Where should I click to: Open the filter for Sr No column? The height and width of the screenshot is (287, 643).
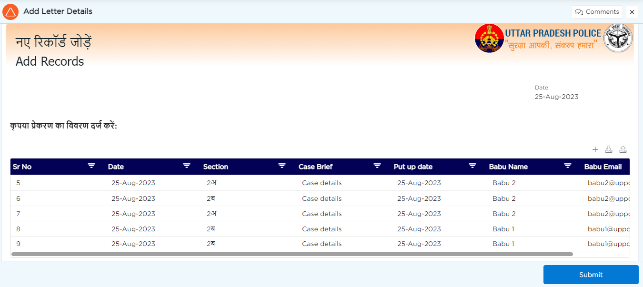[91, 166]
